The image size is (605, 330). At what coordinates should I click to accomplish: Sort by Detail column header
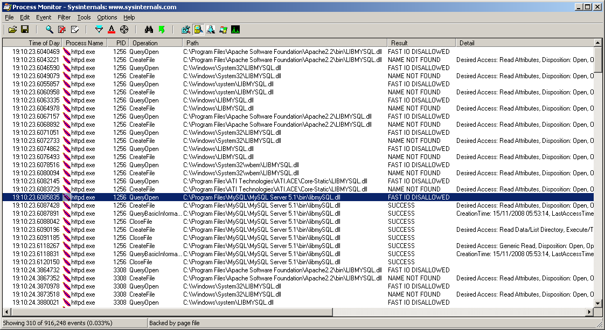click(x=524, y=43)
